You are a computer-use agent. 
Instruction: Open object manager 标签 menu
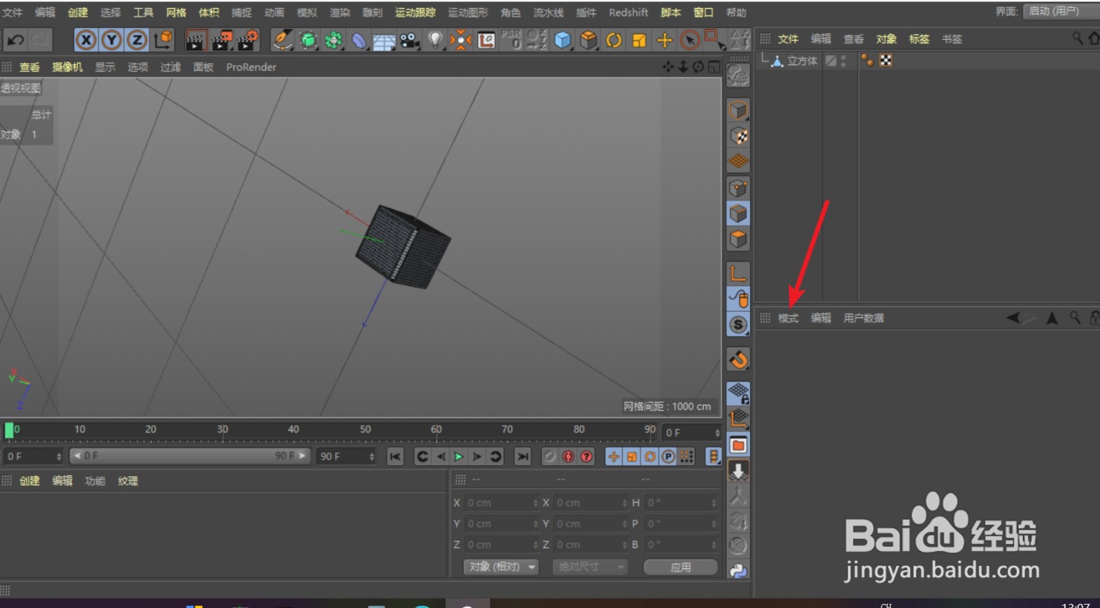pos(918,39)
